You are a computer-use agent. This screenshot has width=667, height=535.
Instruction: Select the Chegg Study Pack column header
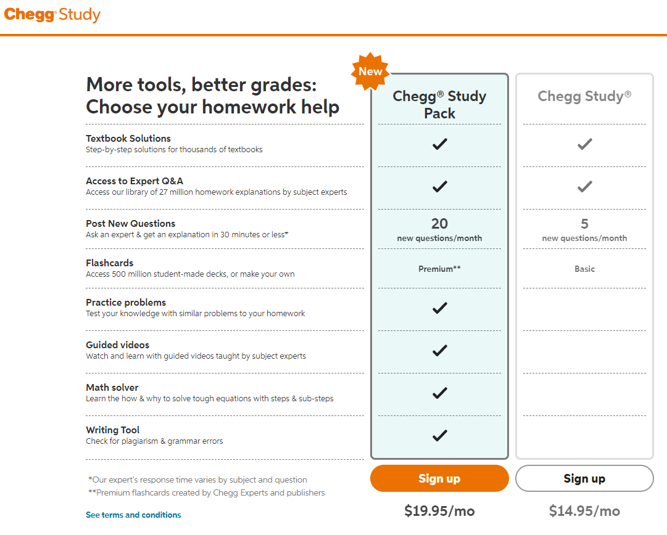tap(439, 105)
